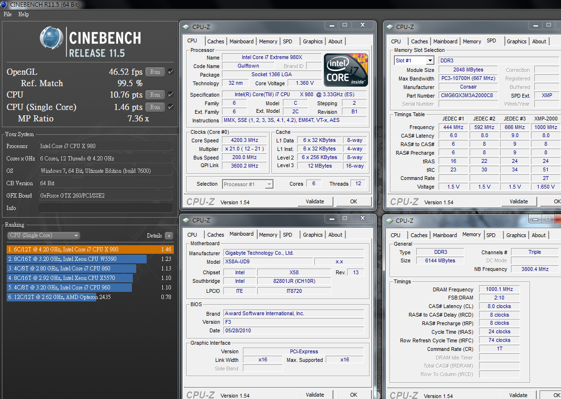The image size is (561, 399).
Task: Click the Info input field in Your System
Action: coord(105,208)
